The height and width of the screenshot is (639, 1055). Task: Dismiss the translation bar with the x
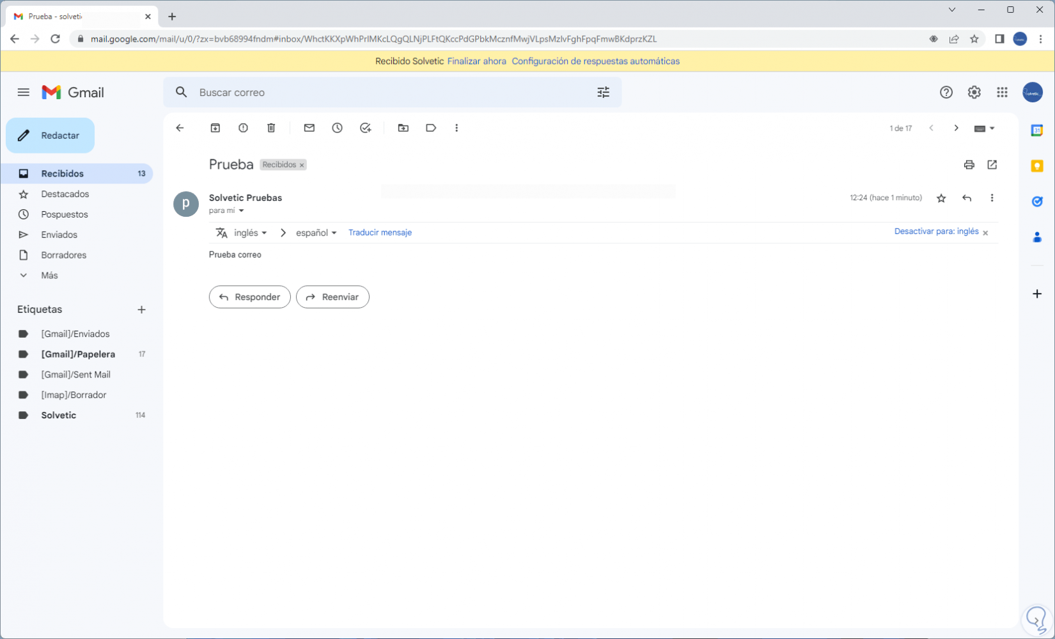pyautogui.click(x=985, y=233)
